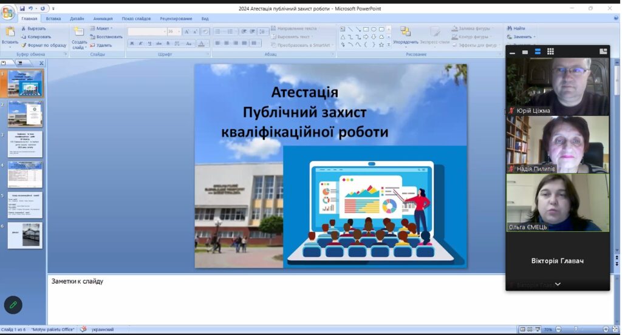Viewport: 622px width, 335px height.
Task: Click Delete slide (Удалить) button
Action: coord(101,45)
